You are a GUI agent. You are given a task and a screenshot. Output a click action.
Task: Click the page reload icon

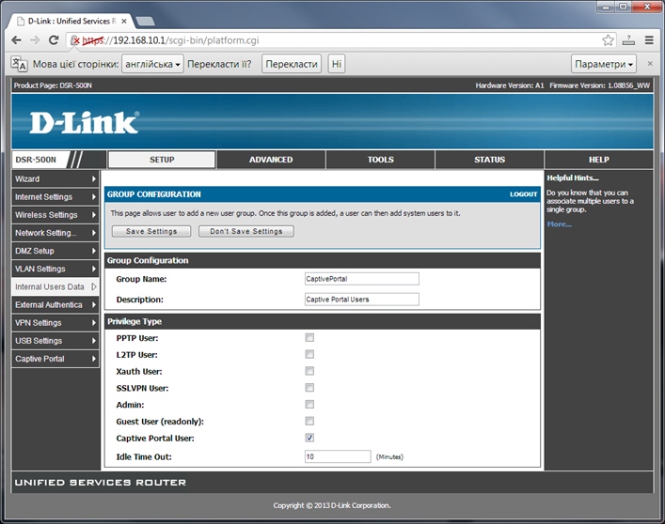coord(54,40)
